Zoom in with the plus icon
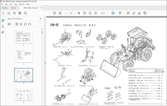This screenshot has height=106, width=167. click(96, 13)
